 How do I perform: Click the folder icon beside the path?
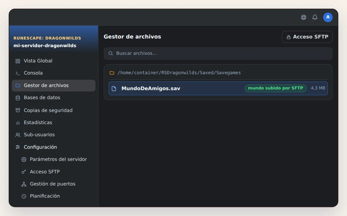click(112, 73)
